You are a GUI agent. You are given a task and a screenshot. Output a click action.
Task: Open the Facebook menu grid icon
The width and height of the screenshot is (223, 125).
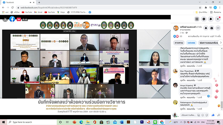click(x=197, y=19)
